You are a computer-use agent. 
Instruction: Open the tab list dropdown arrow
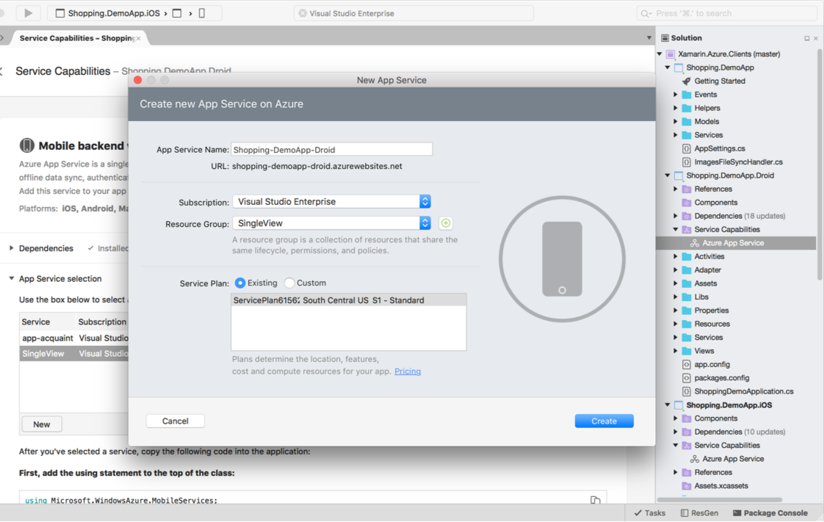pos(649,38)
